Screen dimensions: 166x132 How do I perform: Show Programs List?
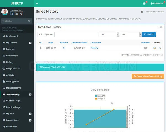13,68
